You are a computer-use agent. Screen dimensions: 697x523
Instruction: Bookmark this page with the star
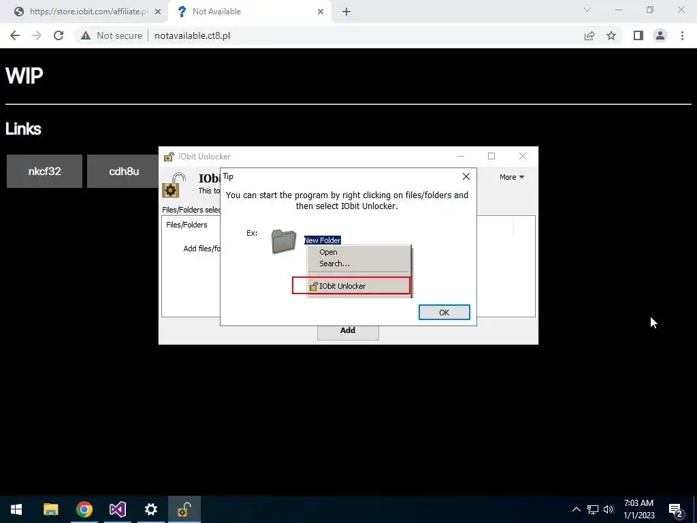pos(611,35)
